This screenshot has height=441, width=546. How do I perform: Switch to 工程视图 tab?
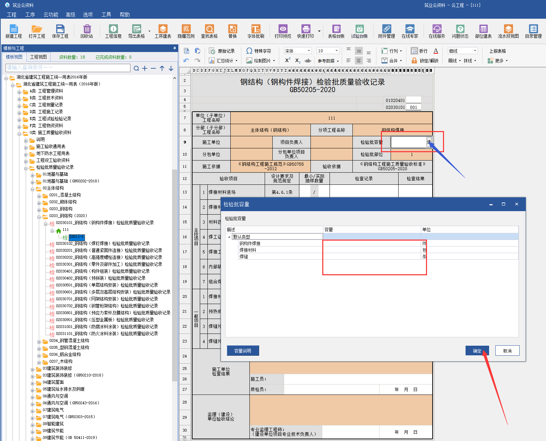click(39, 57)
